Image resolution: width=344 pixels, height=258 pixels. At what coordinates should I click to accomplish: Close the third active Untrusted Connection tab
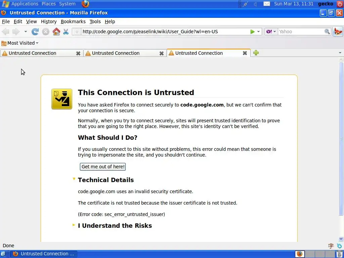pyautogui.click(x=245, y=53)
